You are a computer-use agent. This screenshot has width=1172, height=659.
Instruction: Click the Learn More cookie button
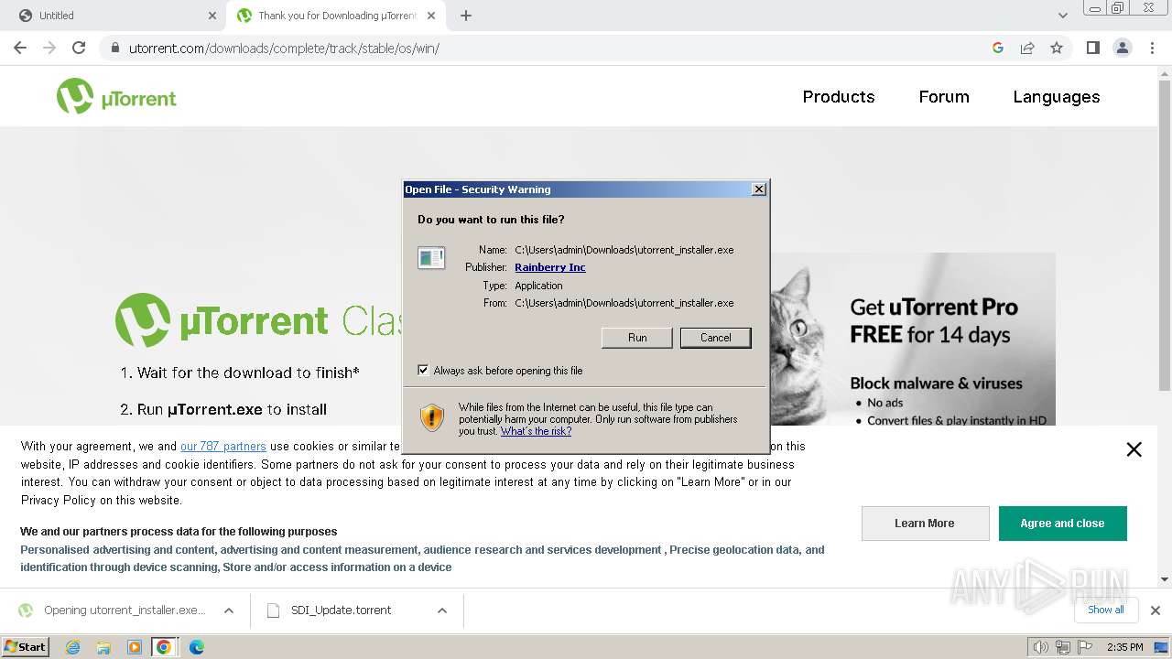pos(925,524)
